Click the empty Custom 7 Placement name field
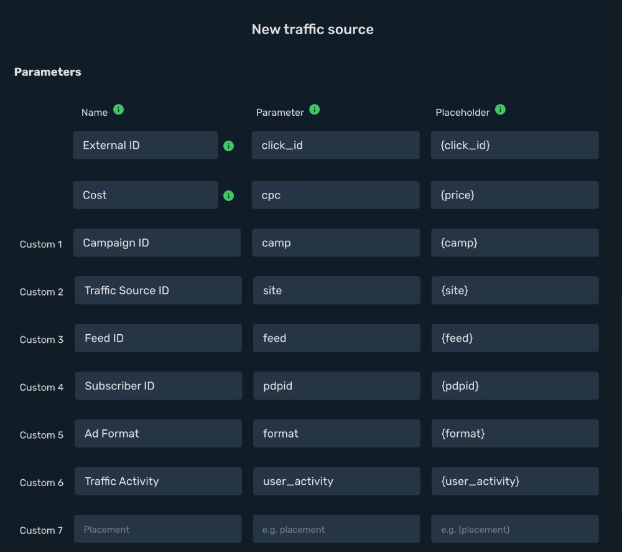 tap(158, 529)
